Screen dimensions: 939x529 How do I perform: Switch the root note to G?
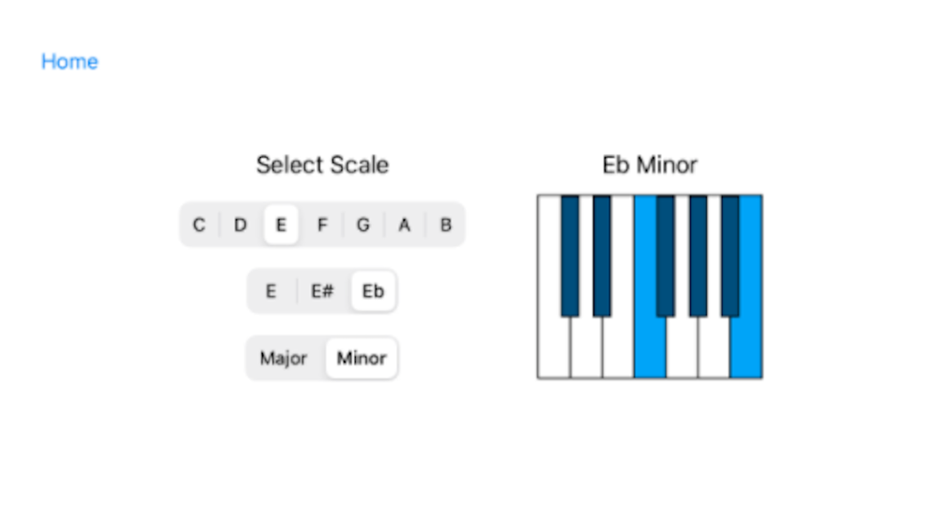362,225
